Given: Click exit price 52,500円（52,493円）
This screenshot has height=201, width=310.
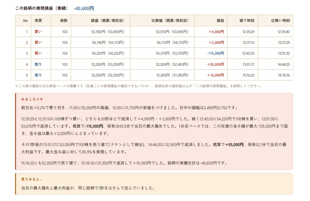Looking at the screenshot, I should (173, 64).
